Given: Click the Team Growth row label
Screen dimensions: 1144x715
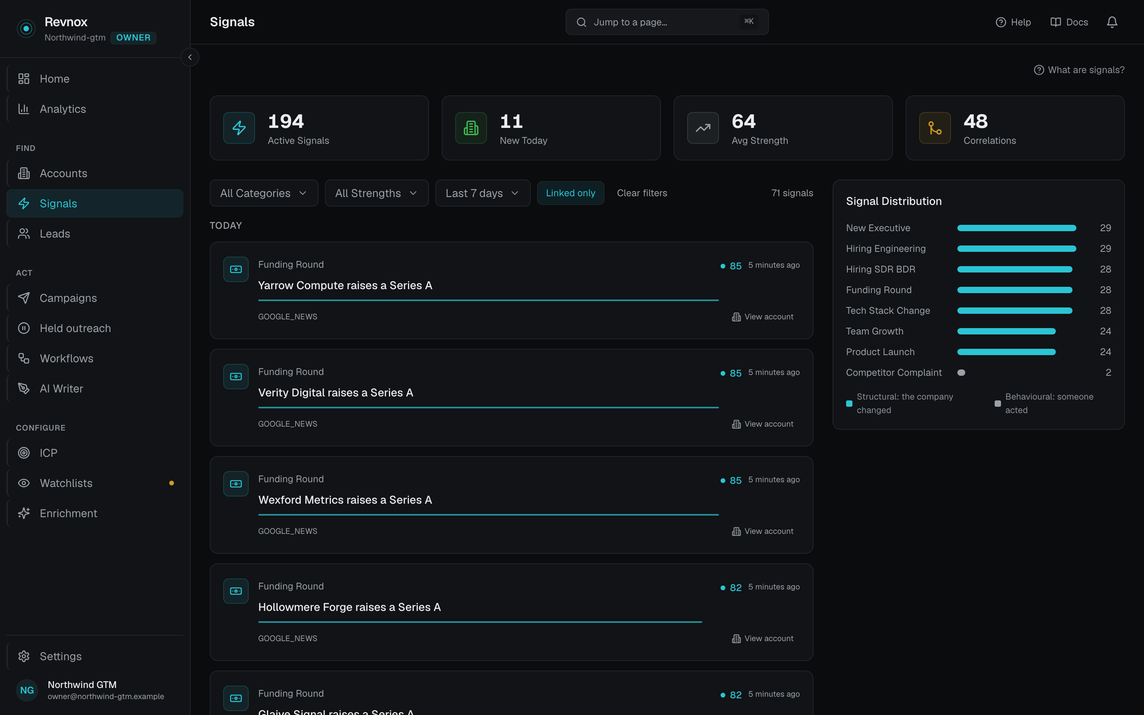Looking at the screenshot, I should point(875,332).
